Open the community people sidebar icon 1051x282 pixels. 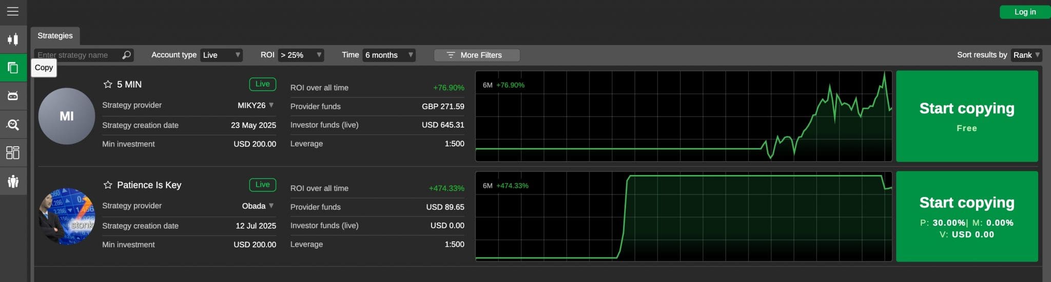[x=13, y=181]
